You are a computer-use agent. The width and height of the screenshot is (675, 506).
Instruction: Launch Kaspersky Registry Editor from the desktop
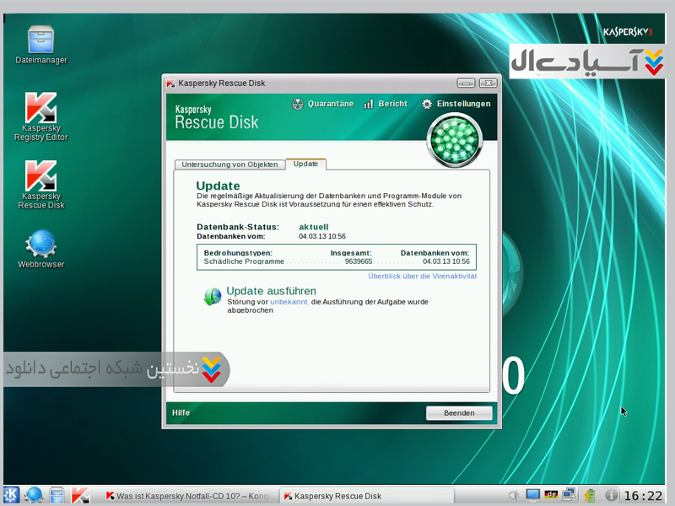point(40,108)
